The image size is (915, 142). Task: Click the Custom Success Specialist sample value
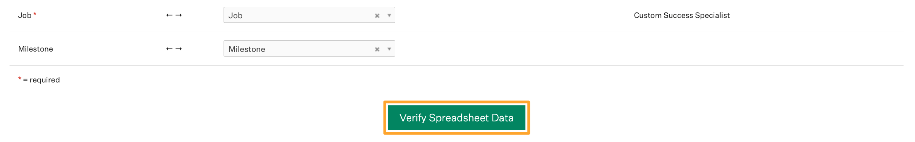(682, 15)
